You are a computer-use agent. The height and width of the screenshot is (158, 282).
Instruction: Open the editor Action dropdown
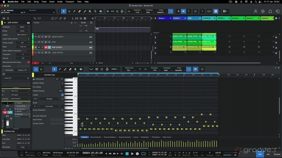tap(115, 69)
